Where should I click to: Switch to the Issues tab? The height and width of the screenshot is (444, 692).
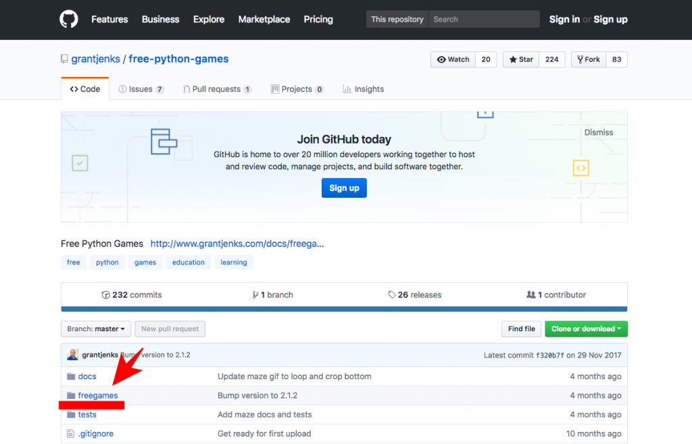[141, 89]
